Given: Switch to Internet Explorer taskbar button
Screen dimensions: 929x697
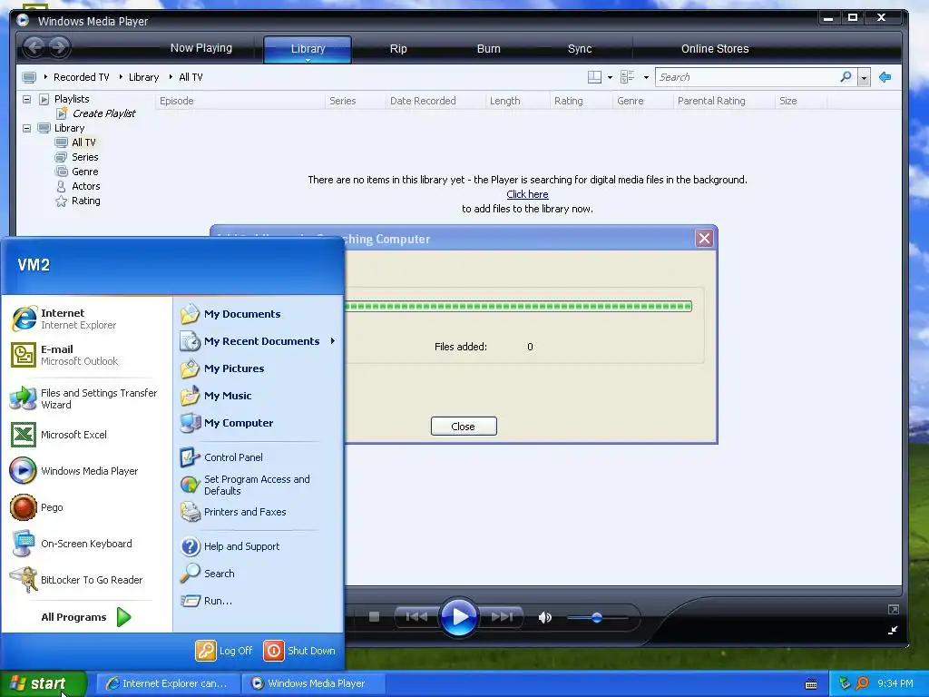Looking at the screenshot, I should pos(168,683).
